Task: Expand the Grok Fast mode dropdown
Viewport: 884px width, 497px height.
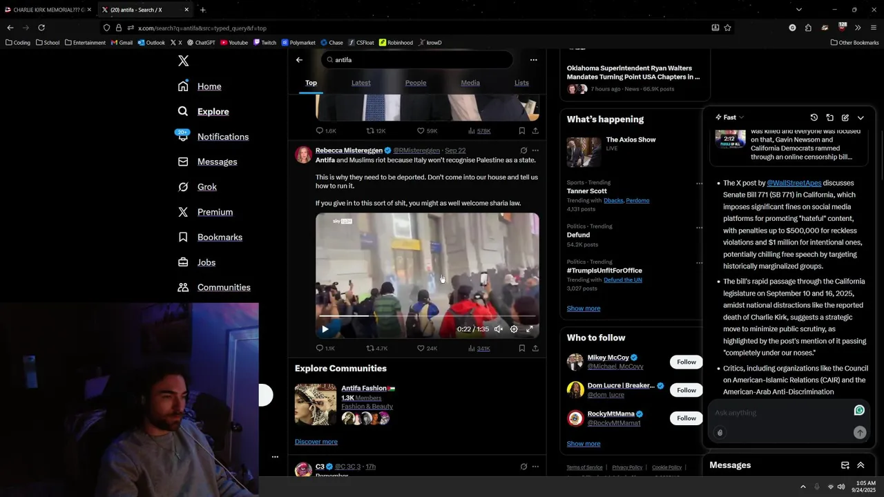Action: tap(730, 118)
